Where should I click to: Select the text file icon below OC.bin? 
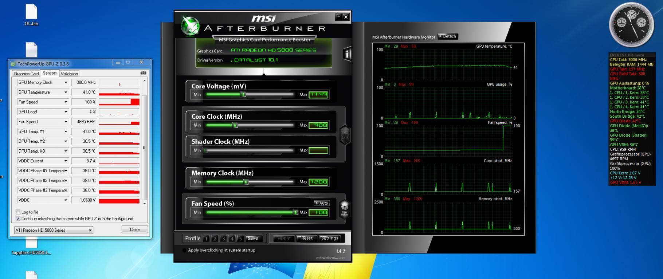(31, 50)
